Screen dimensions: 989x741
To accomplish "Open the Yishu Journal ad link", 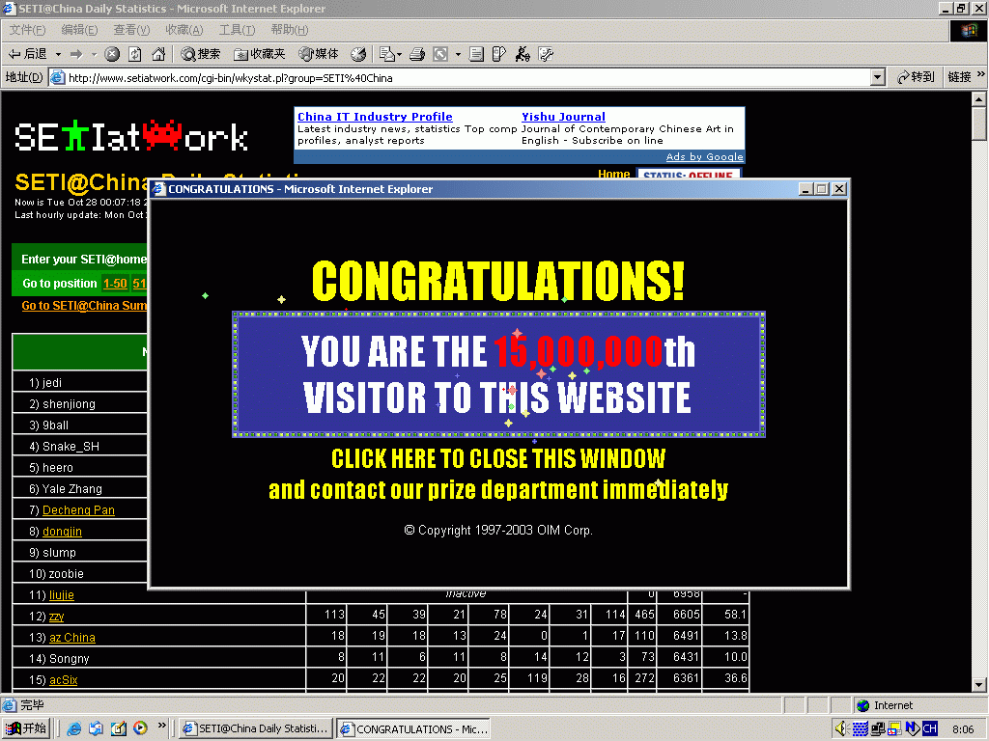I will 563,117.
